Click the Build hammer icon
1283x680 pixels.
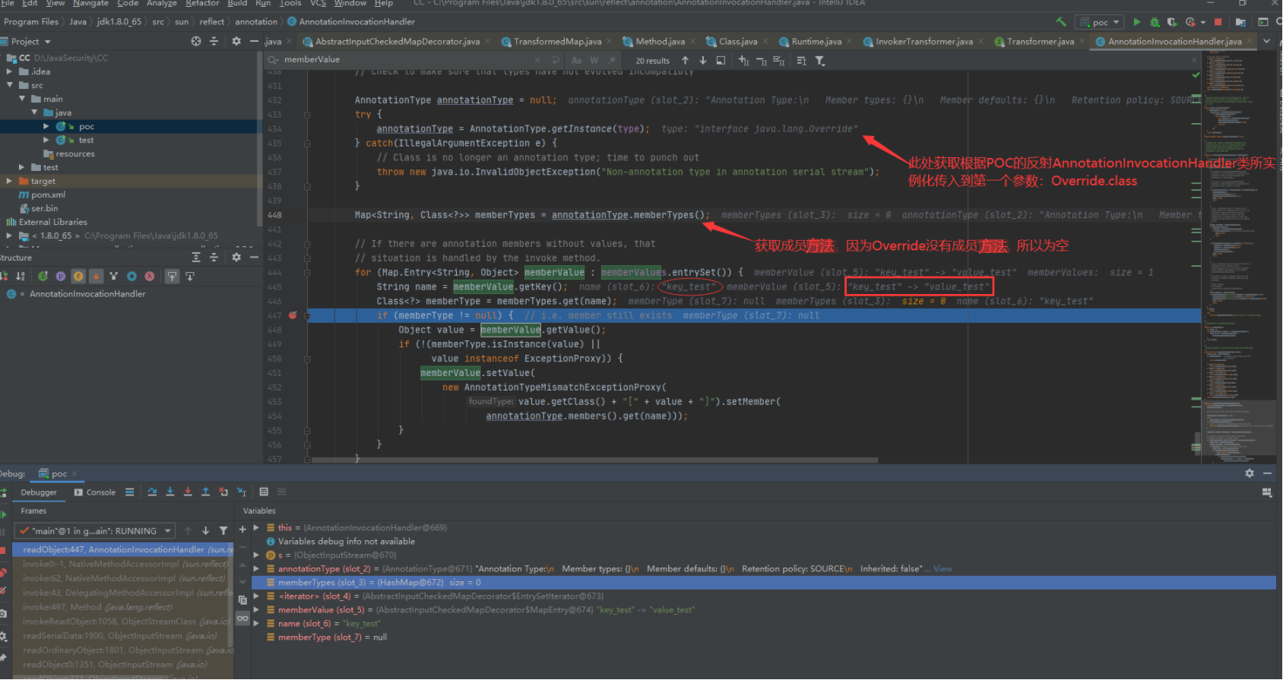coord(1061,21)
